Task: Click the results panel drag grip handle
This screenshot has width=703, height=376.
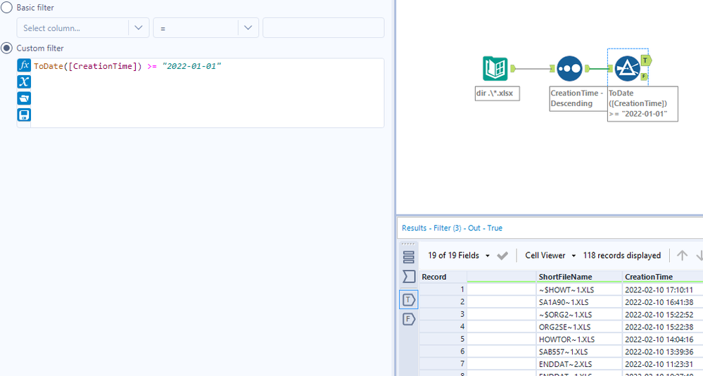Action: coord(408,244)
